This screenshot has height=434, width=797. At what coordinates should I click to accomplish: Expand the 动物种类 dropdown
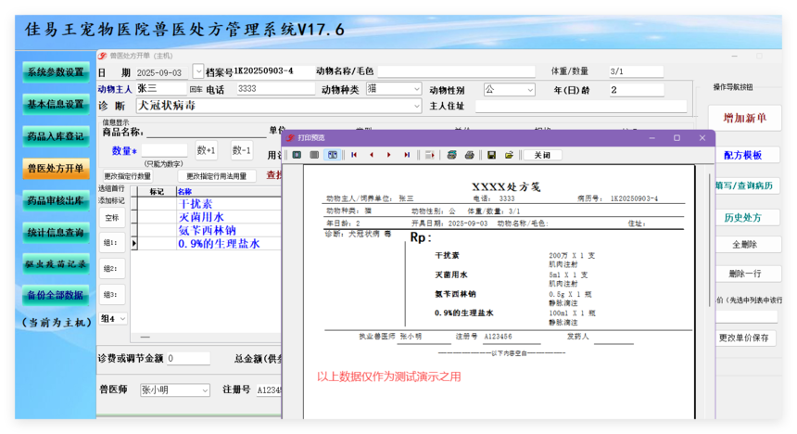pyautogui.click(x=416, y=89)
